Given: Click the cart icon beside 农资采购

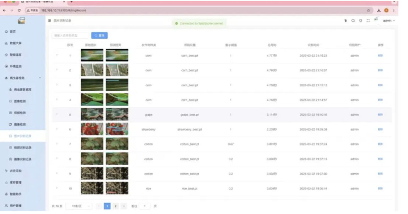Looking at the screenshot, I should point(6,171).
